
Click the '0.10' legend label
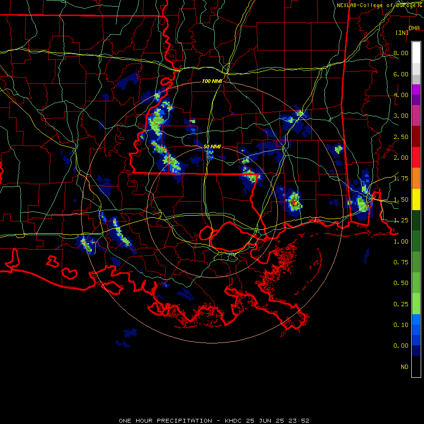(x=401, y=325)
